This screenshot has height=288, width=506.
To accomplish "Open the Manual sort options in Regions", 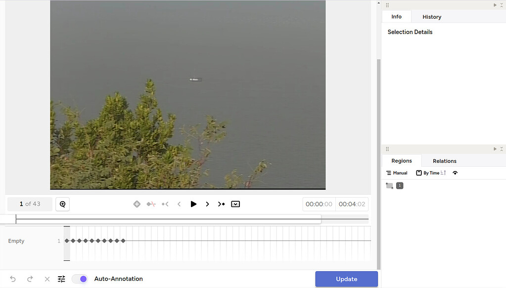I will tap(396, 173).
